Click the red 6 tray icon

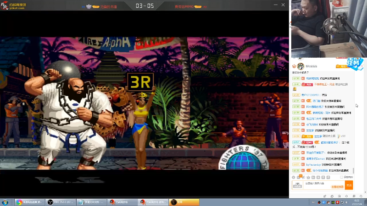[338, 202]
